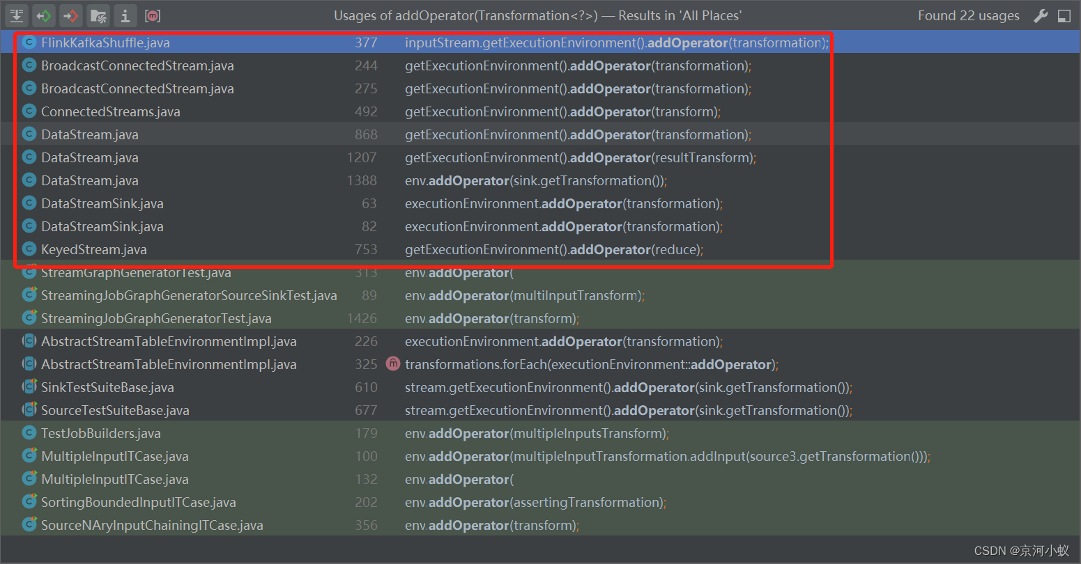Click 'getExecutionEnvironment().addOperator(transform);' at line 492
The image size is (1081, 564).
coord(563,111)
